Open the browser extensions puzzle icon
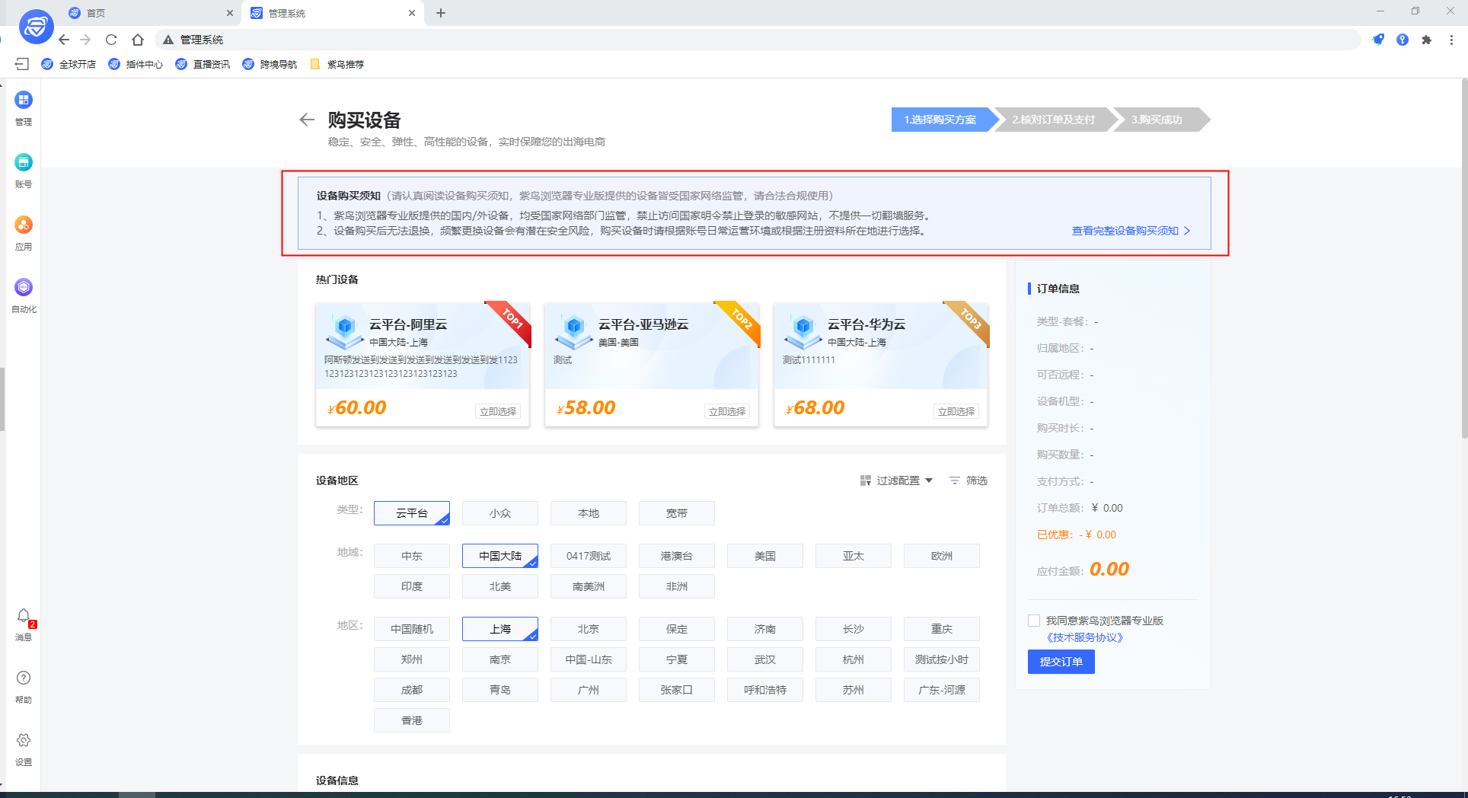This screenshot has width=1468, height=798. click(x=1427, y=40)
